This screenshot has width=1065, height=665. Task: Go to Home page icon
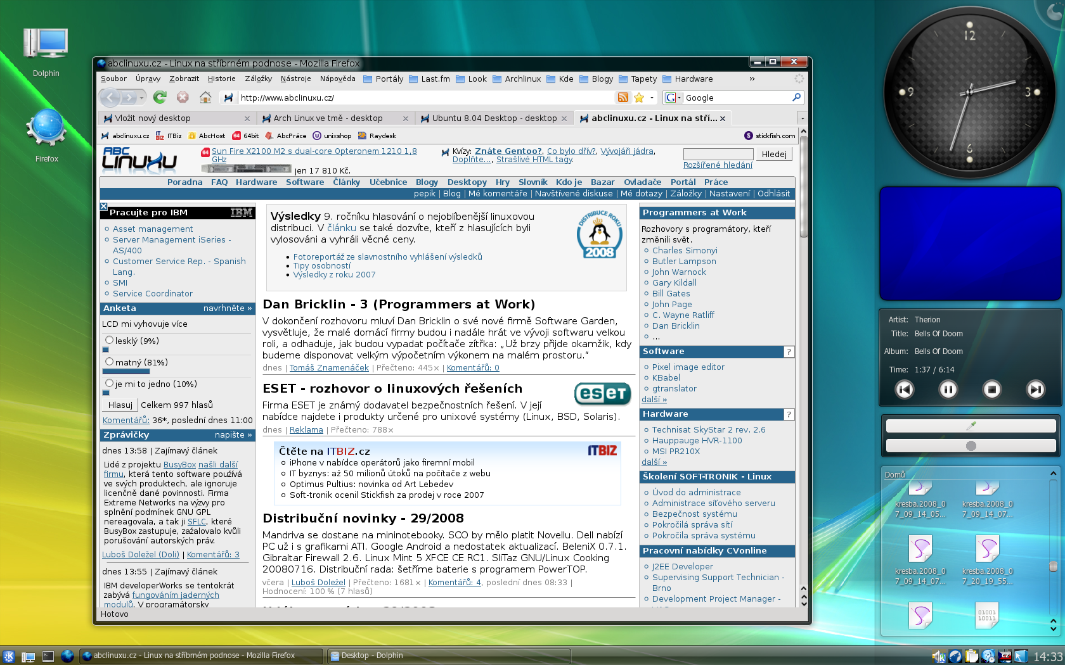click(x=205, y=97)
